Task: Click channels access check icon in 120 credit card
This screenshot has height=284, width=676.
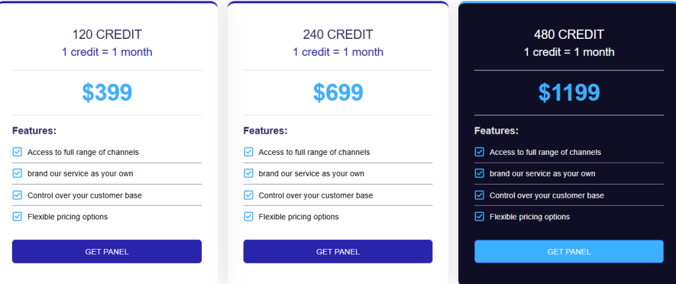Action: click(17, 152)
